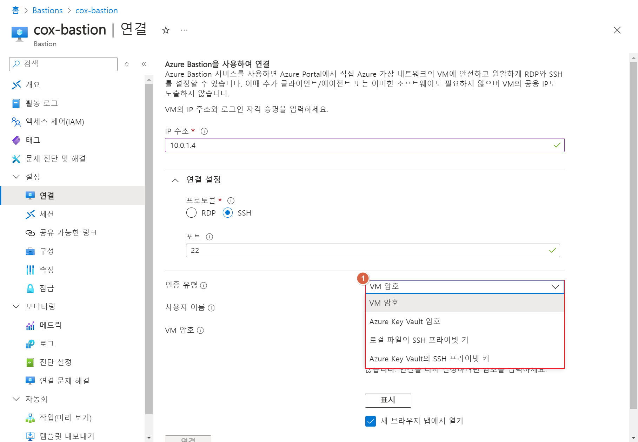Click the info icon next to VM 암호

[200, 330]
